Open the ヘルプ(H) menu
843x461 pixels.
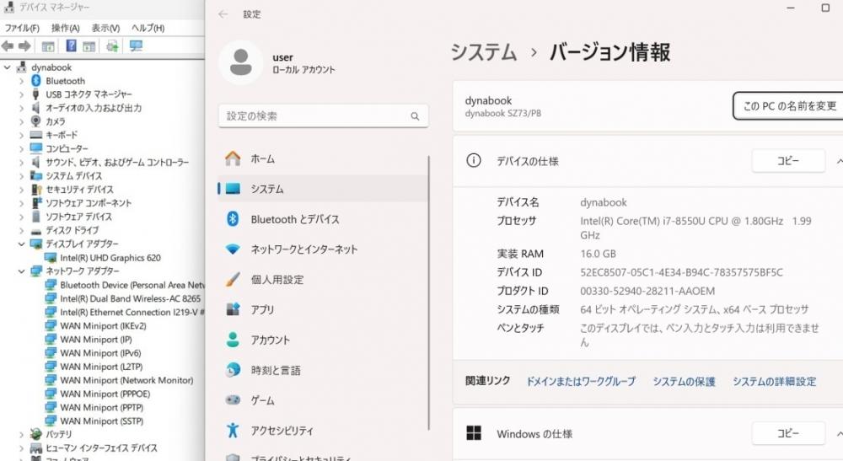tap(148, 28)
